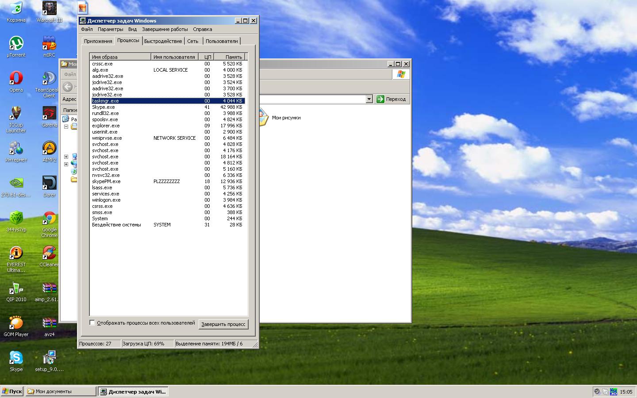The image size is (637, 398).
Task: Sort processes by Память column header
Action: point(230,57)
